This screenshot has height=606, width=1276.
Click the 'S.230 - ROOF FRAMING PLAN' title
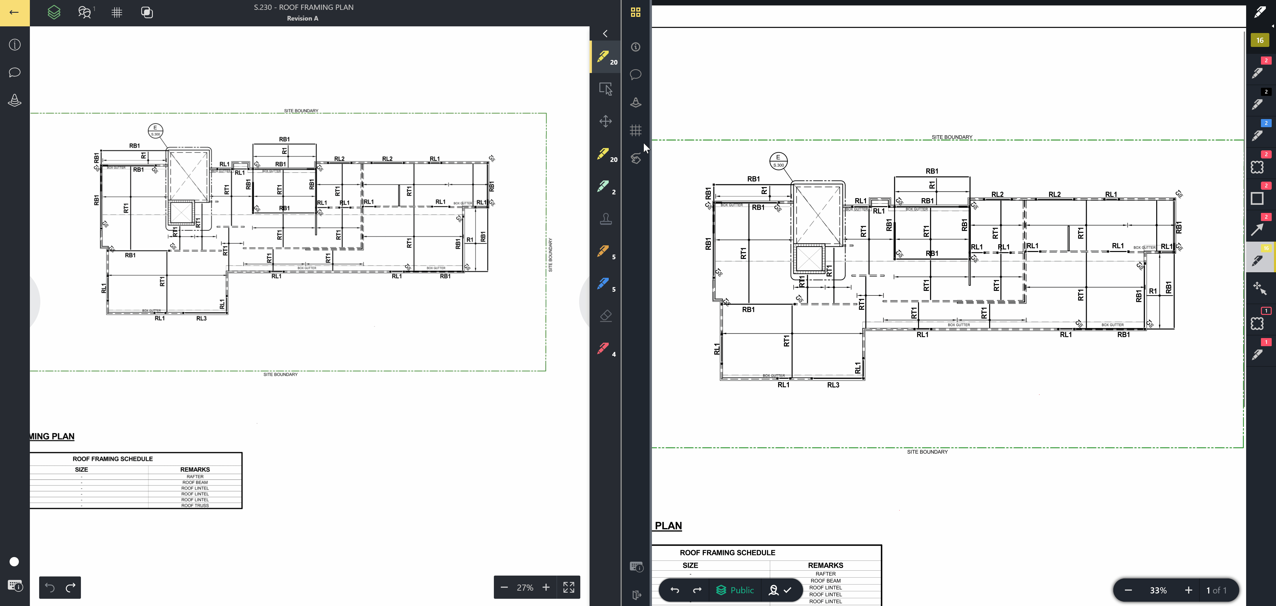pyautogui.click(x=303, y=8)
